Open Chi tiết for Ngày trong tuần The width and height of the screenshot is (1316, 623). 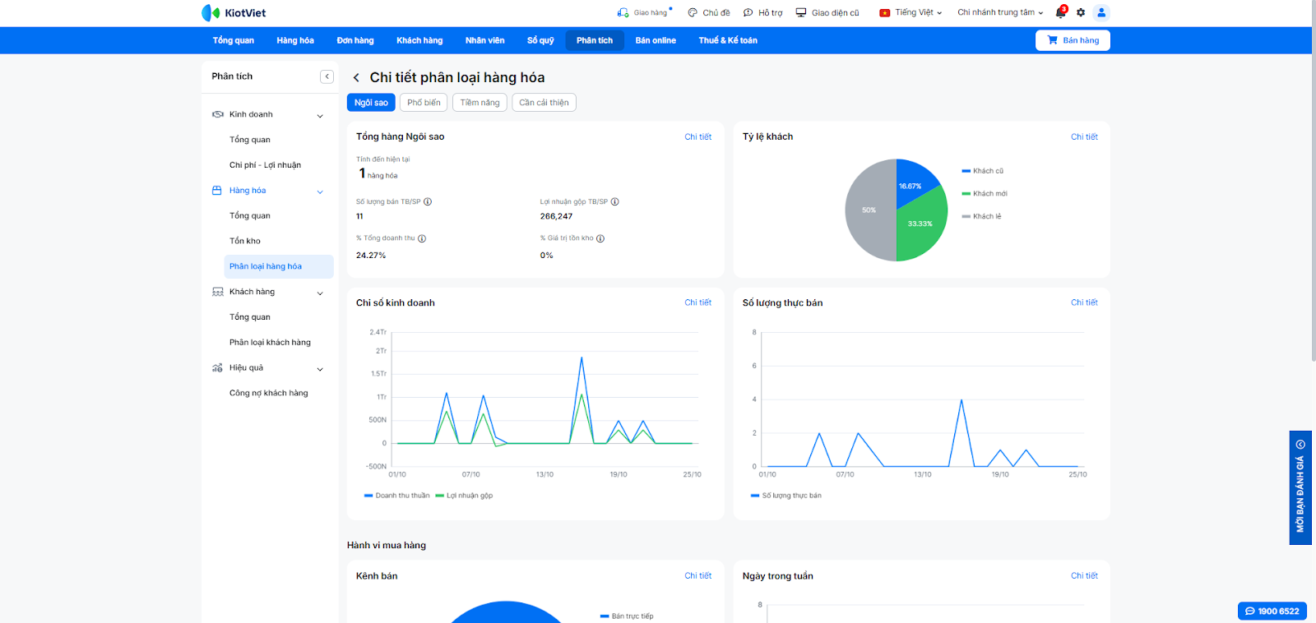[x=1084, y=576]
